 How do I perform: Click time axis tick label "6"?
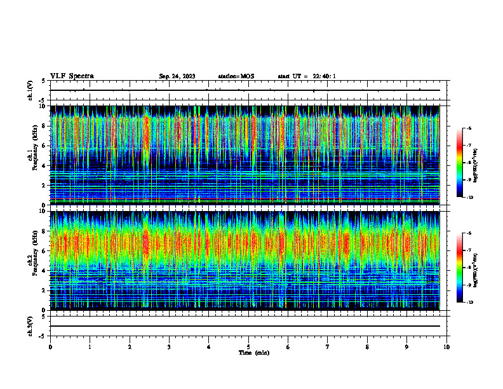pos(288,347)
